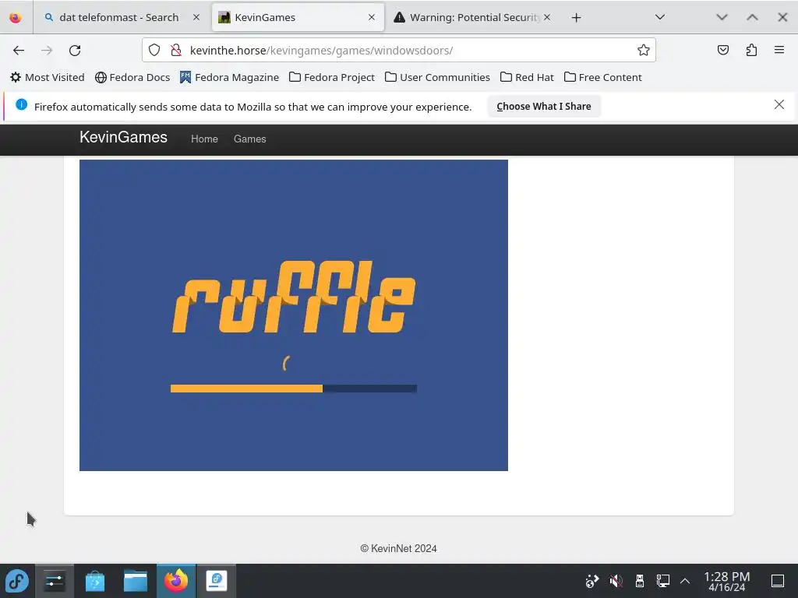Launch Discover software store from taskbar
Image resolution: width=798 pixels, height=598 pixels.
pyautogui.click(x=94, y=581)
